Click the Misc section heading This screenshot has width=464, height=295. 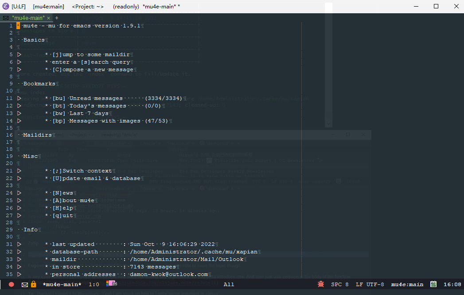click(x=31, y=156)
